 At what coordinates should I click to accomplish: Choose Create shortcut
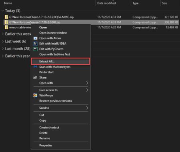49,128
